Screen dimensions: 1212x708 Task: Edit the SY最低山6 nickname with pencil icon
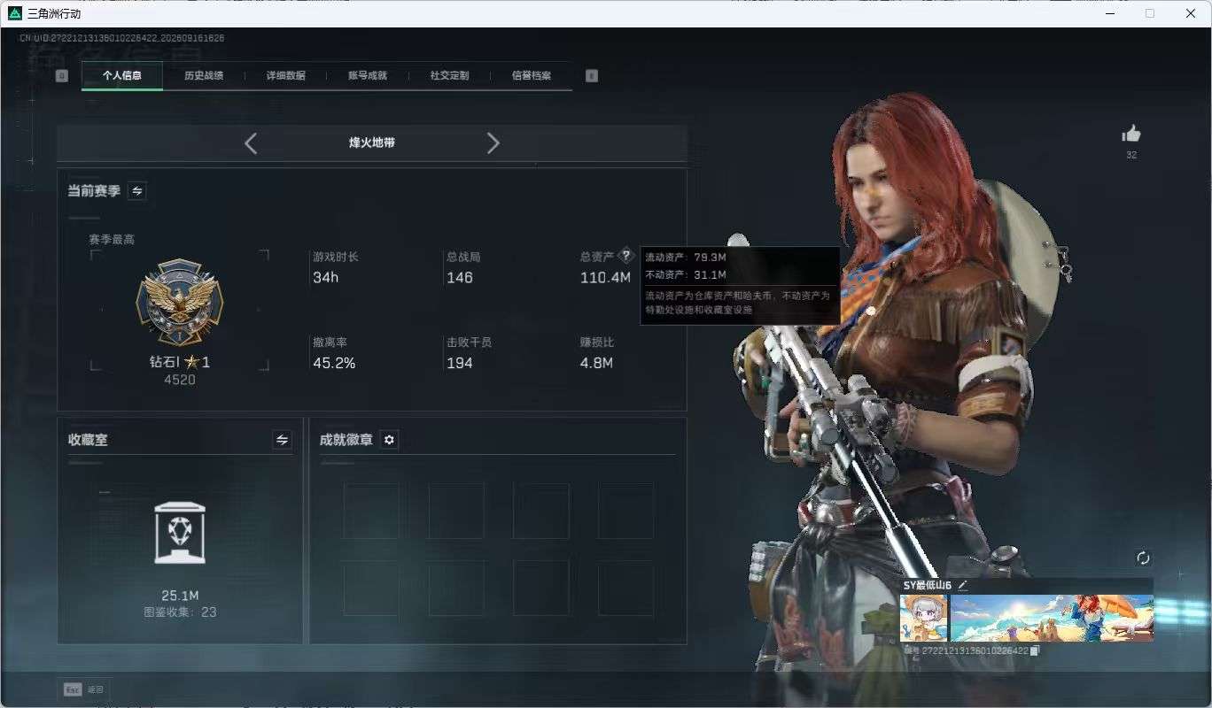coord(963,585)
